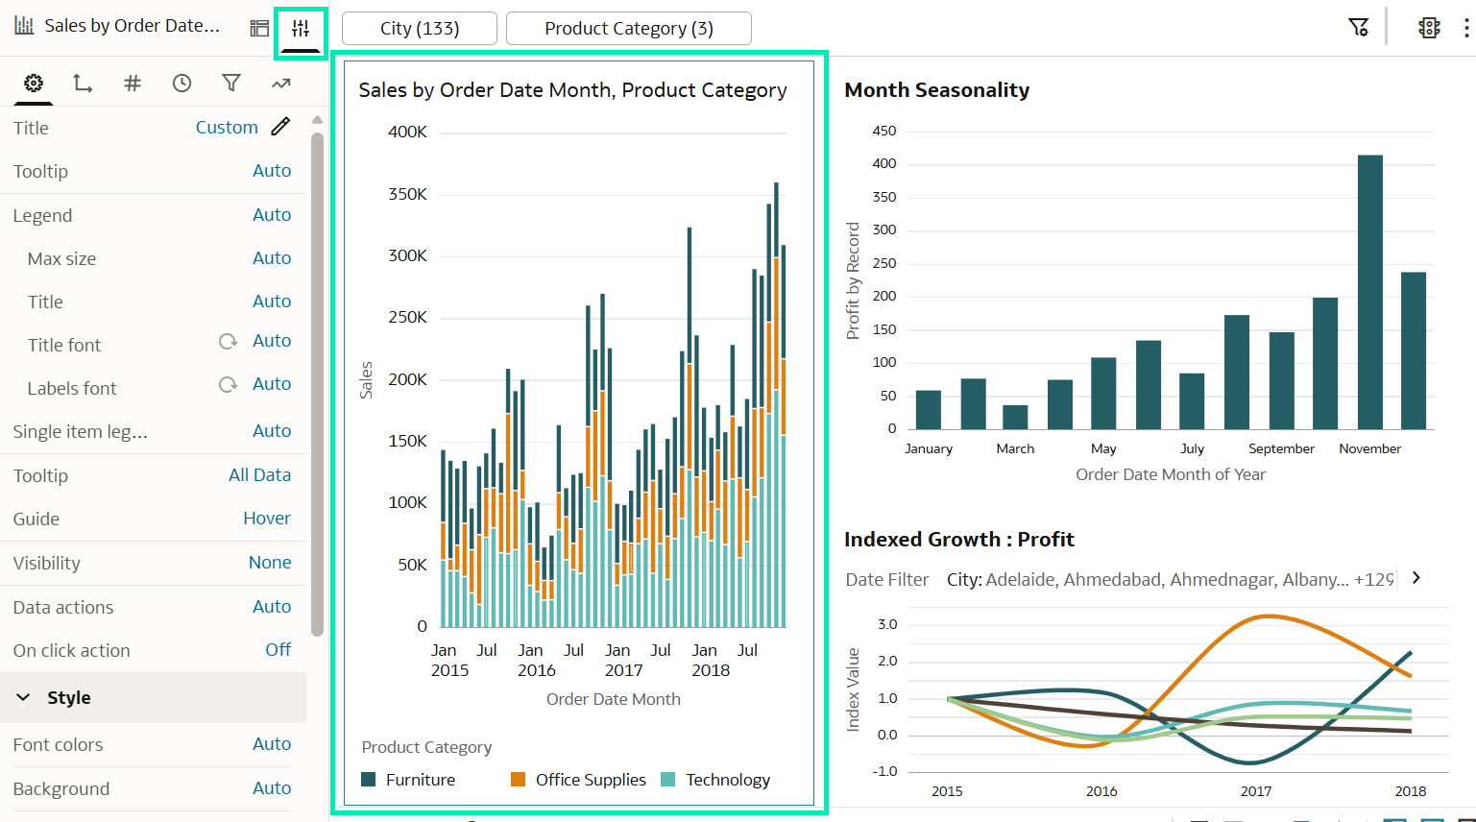Open the City (133) filter

(x=420, y=28)
